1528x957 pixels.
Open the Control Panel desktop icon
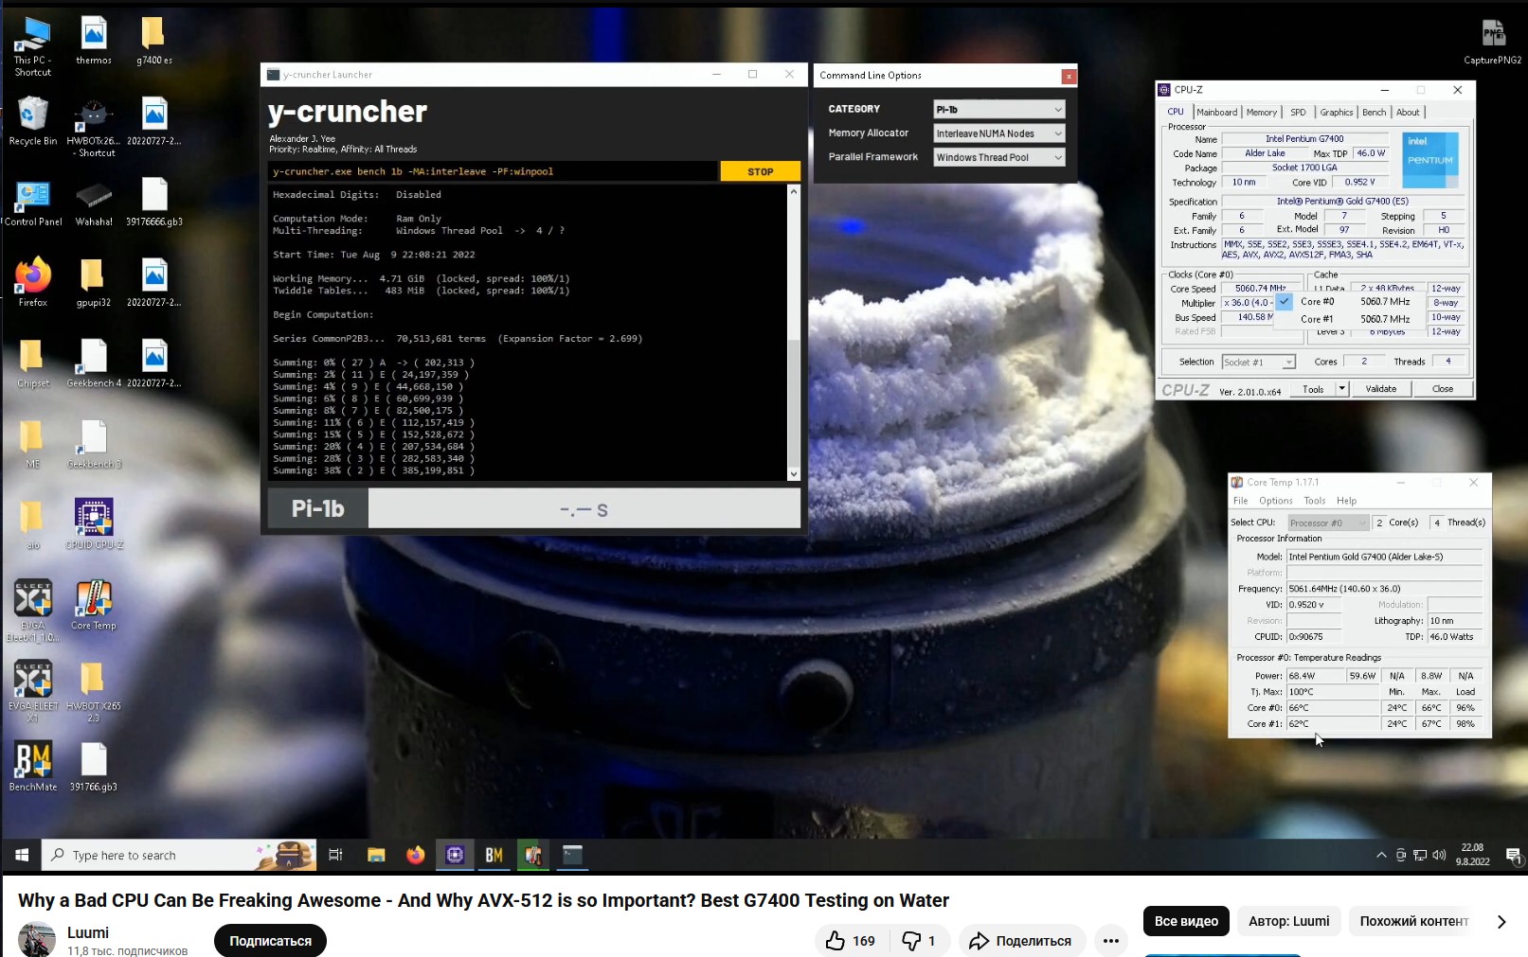pos(33,202)
